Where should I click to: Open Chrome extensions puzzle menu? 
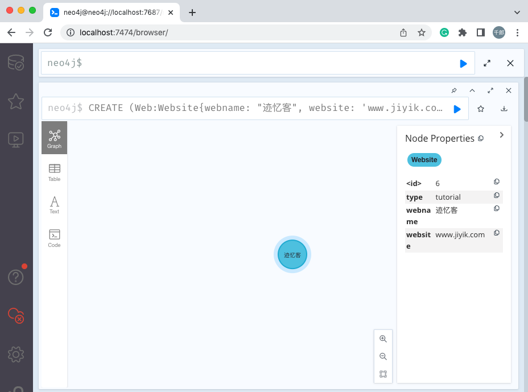(463, 32)
